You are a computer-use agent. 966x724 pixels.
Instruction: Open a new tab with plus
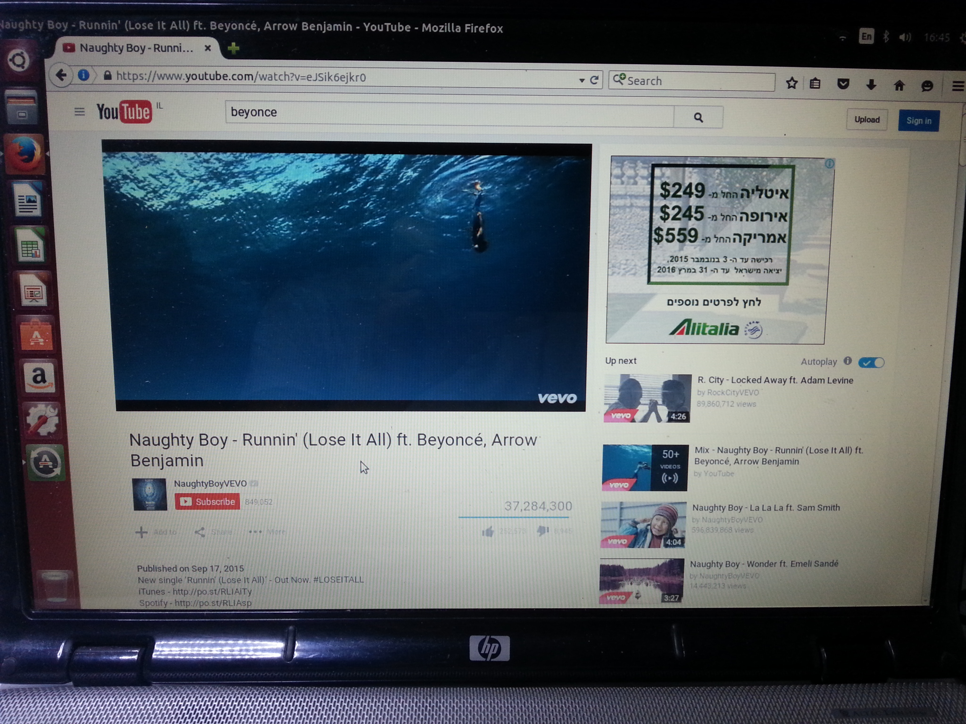pos(233,48)
